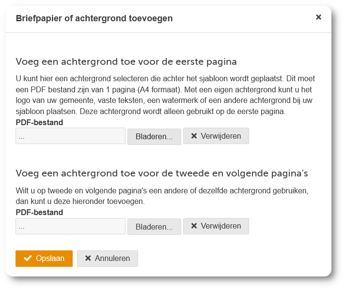This screenshot has height=290, width=345.
Task: Browse for a first-page background with Bladeren
Action: (x=154, y=137)
